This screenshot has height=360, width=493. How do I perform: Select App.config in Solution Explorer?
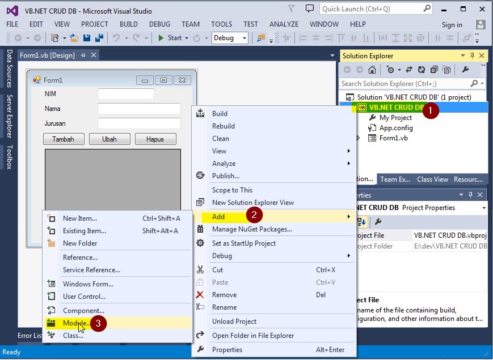396,128
